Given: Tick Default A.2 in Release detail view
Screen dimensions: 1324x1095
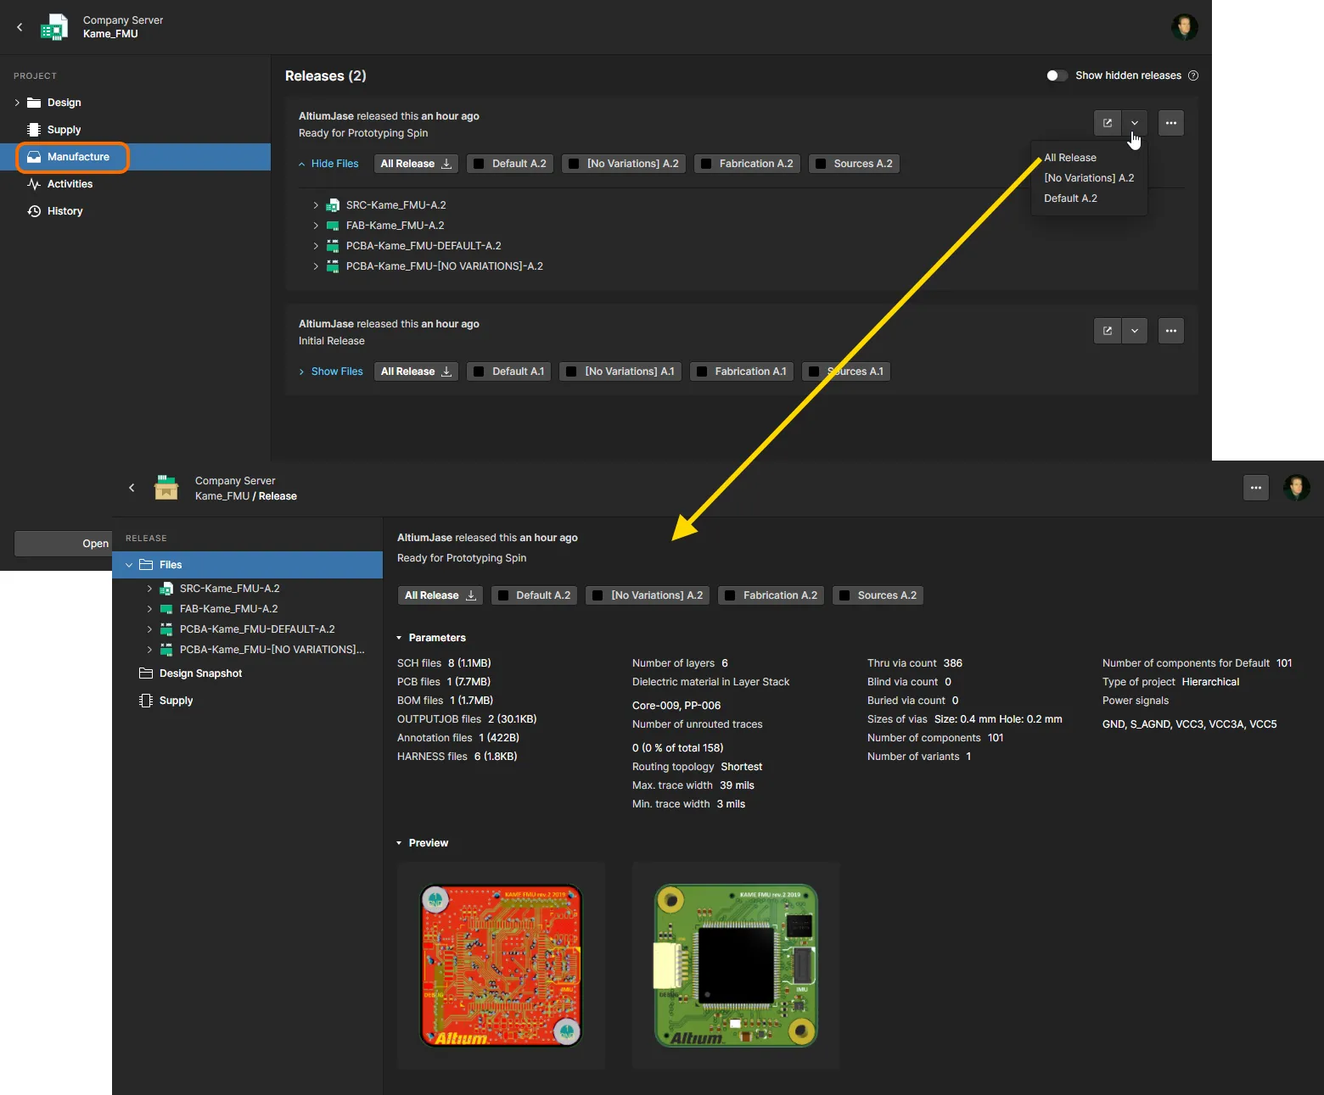Looking at the screenshot, I should [503, 595].
